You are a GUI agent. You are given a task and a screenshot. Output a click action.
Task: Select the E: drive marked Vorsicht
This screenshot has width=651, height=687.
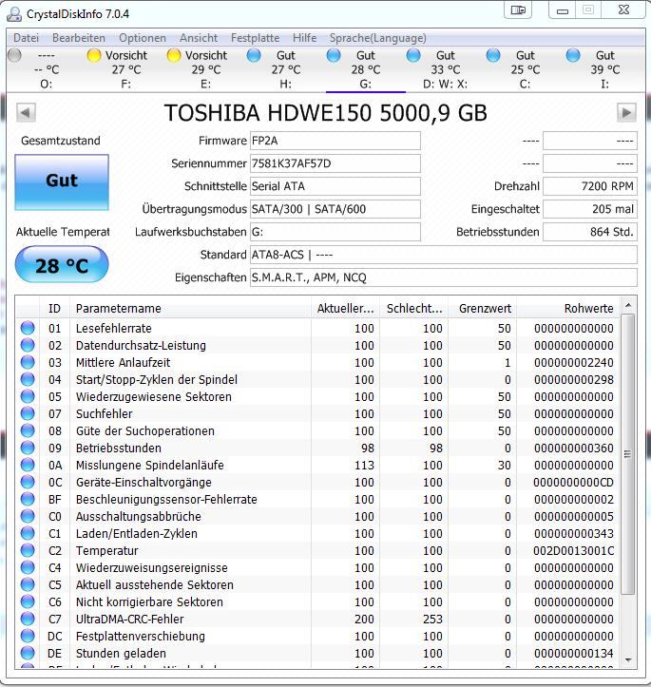[206, 69]
